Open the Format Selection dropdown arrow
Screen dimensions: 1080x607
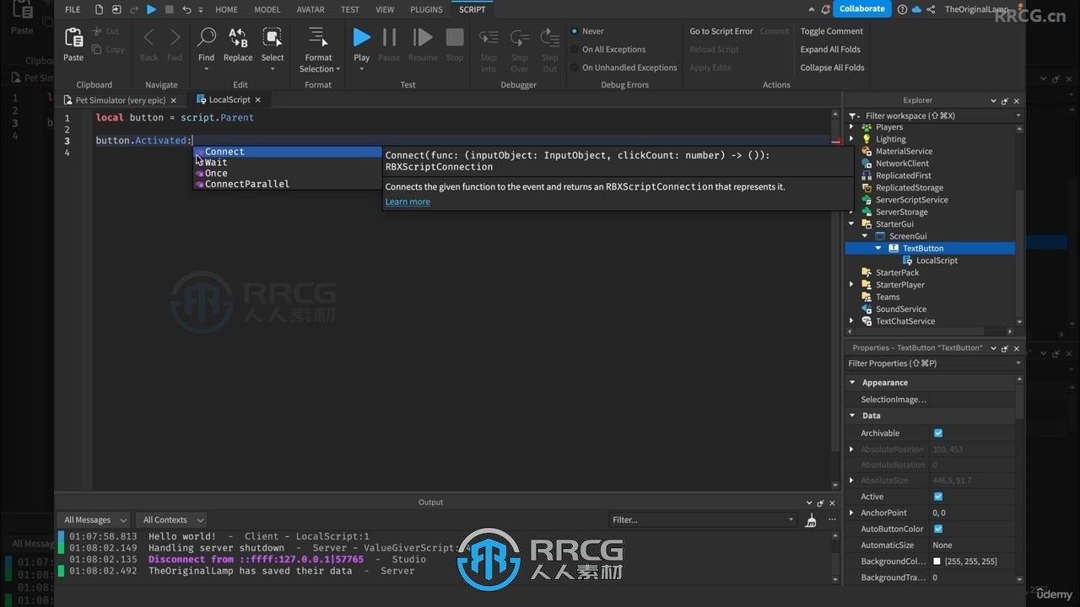click(x=337, y=69)
